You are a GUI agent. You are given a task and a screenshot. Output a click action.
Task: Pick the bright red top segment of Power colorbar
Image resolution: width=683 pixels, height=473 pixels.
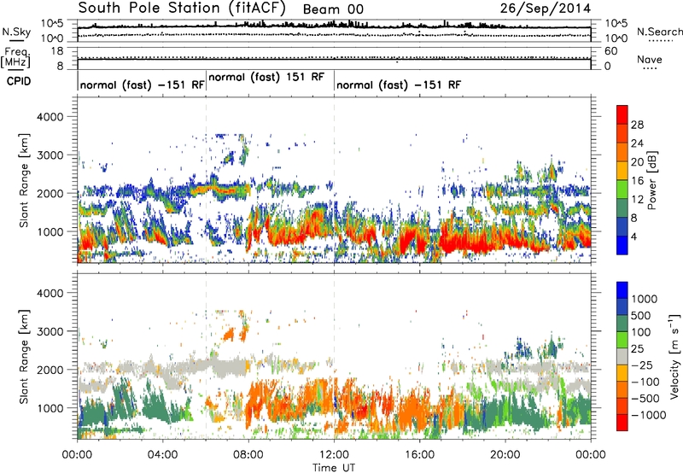coord(622,114)
